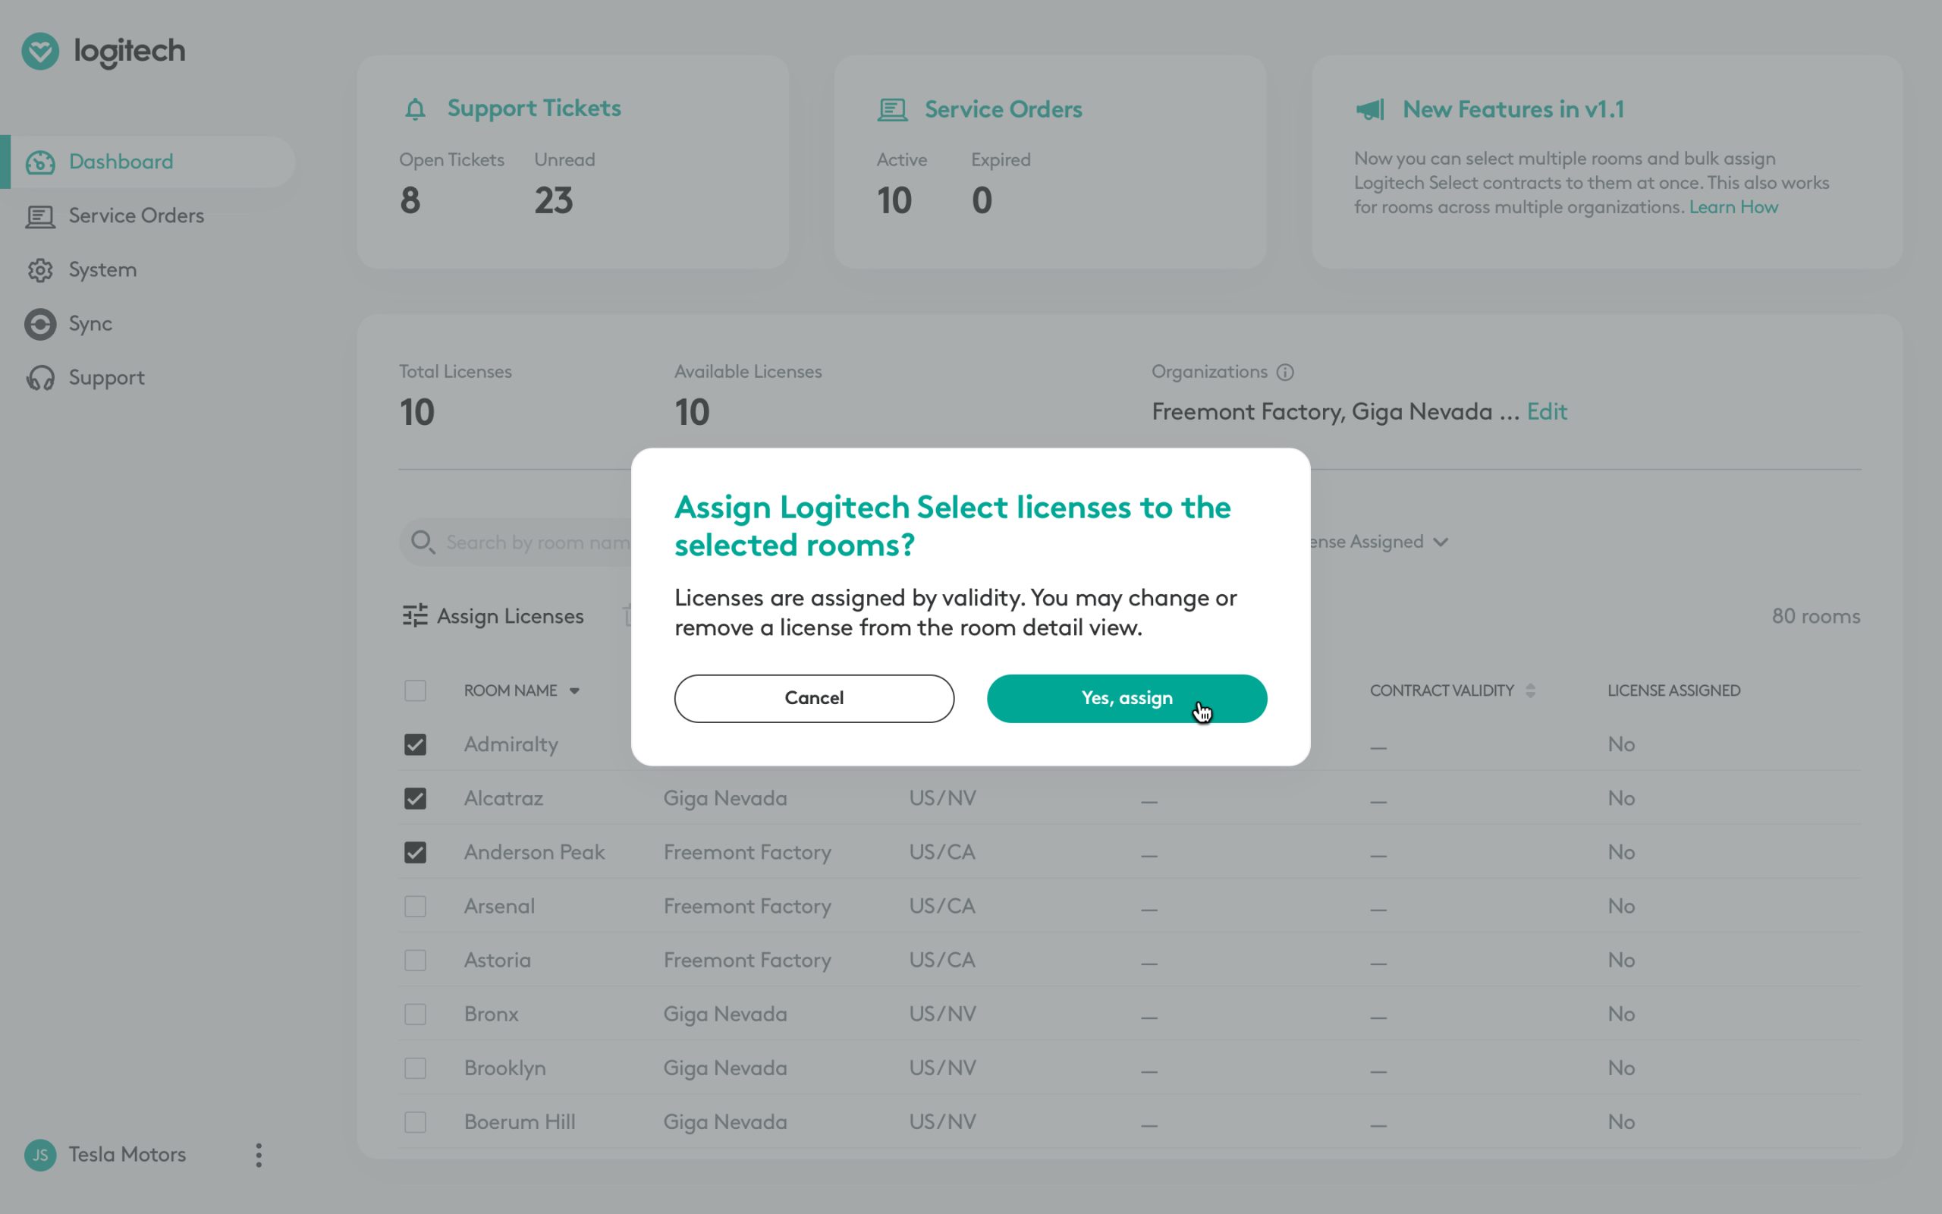Check the Brooklyn room checkbox
Viewport: 1942px width, 1214px height.
point(415,1068)
